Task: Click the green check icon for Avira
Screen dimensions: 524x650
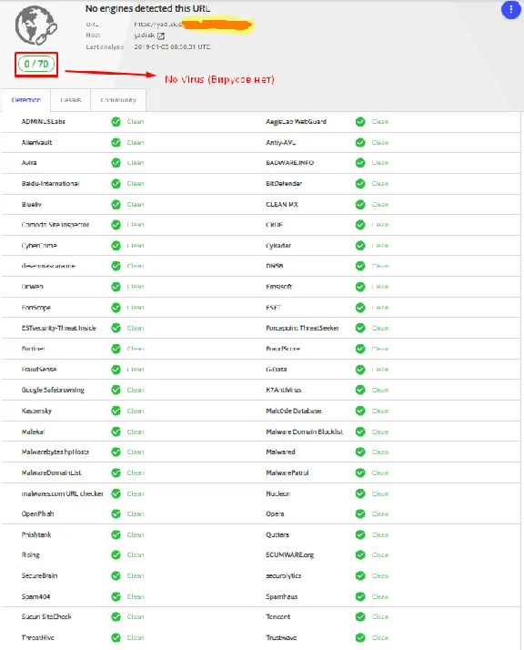Action: pyautogui.click(x=116, y=162)
